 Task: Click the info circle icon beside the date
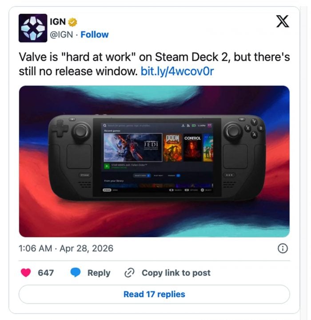click(x=283, y=248)
